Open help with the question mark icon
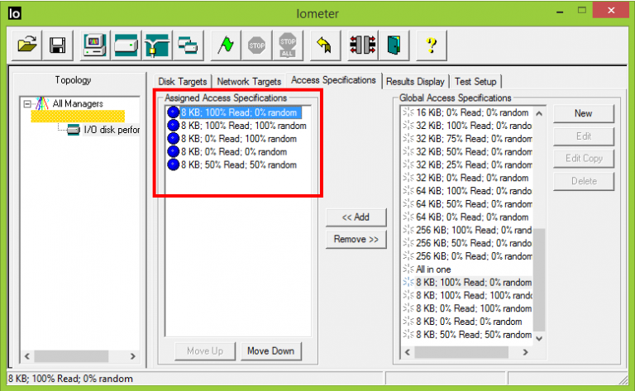 tap(431, 45)
